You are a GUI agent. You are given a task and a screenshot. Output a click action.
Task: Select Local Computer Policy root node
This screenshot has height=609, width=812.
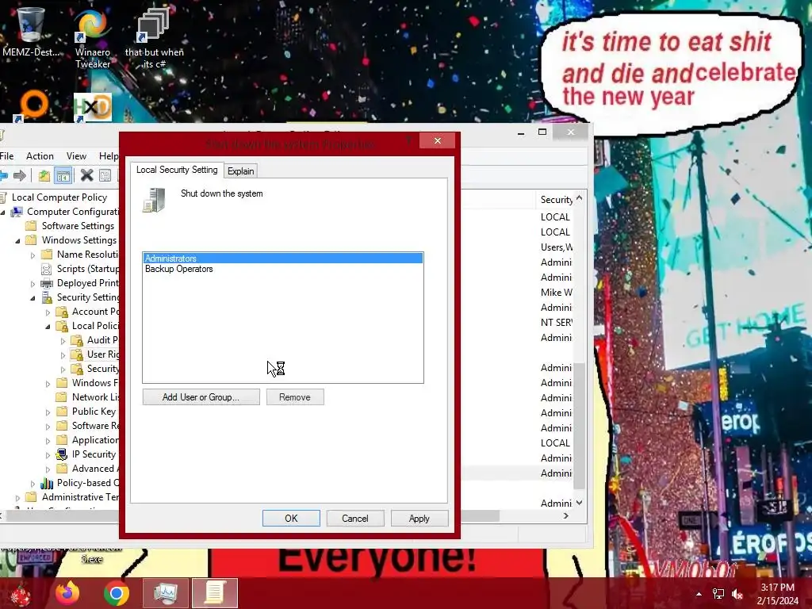[x=59, y=197]
